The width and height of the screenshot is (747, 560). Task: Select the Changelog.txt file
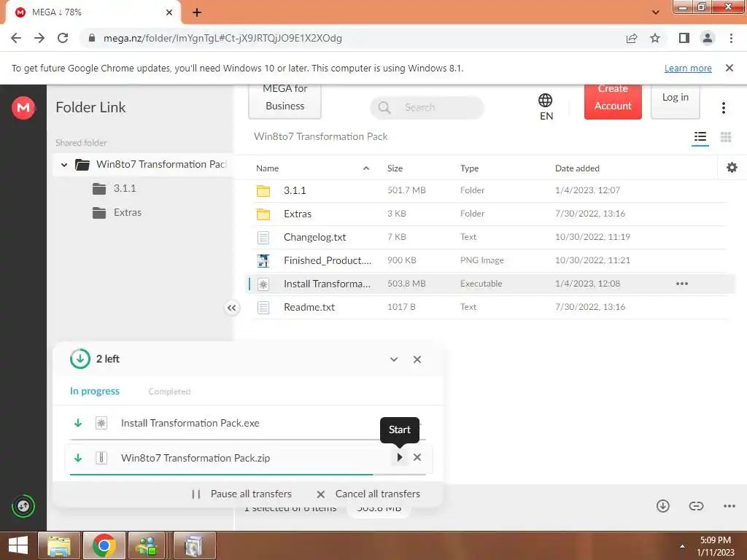pos(491,237)
